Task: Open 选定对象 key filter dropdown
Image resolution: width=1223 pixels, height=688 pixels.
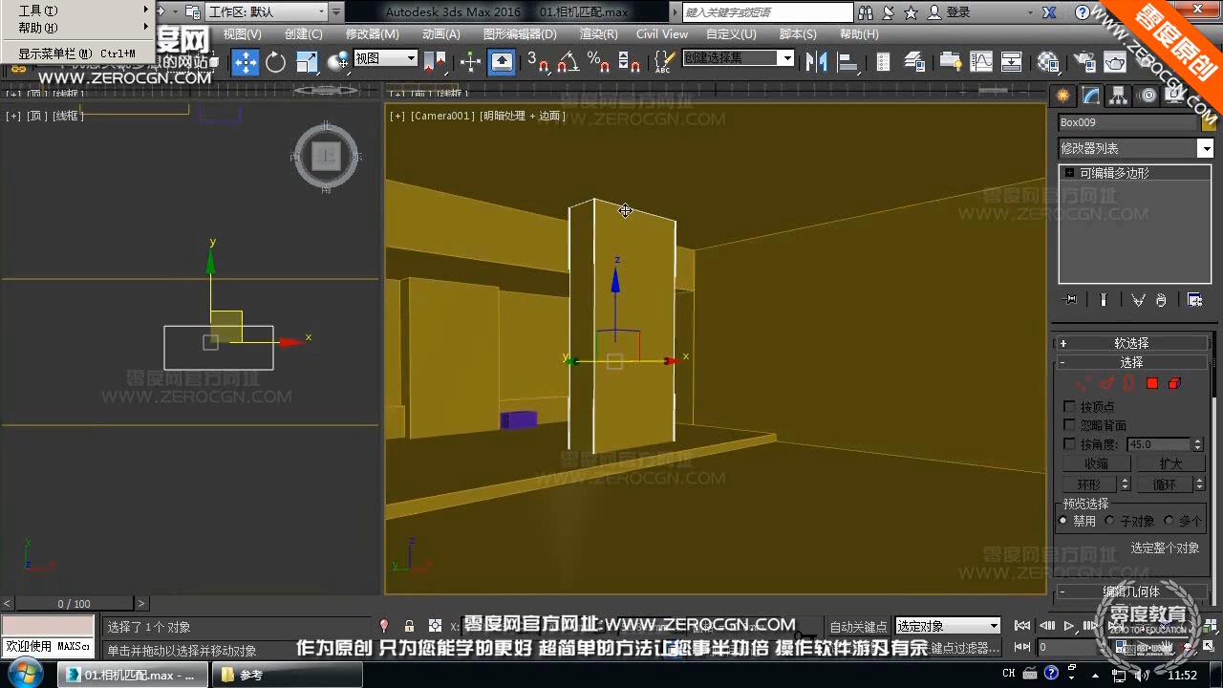Action: tap(948, 626)
